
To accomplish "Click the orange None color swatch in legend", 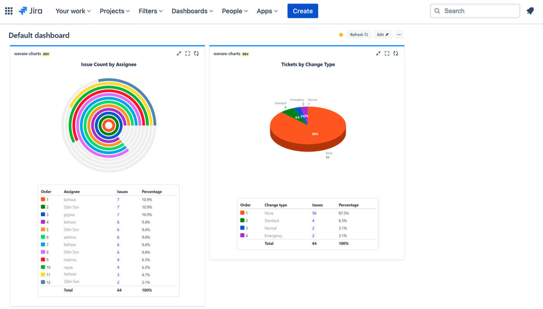I will click(x=242, y=213).
